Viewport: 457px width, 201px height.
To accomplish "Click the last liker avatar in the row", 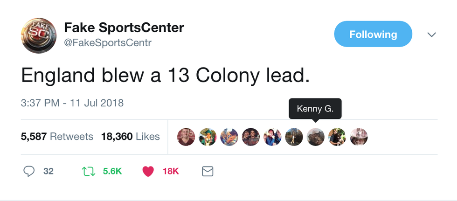I will (x=359, y=137).
